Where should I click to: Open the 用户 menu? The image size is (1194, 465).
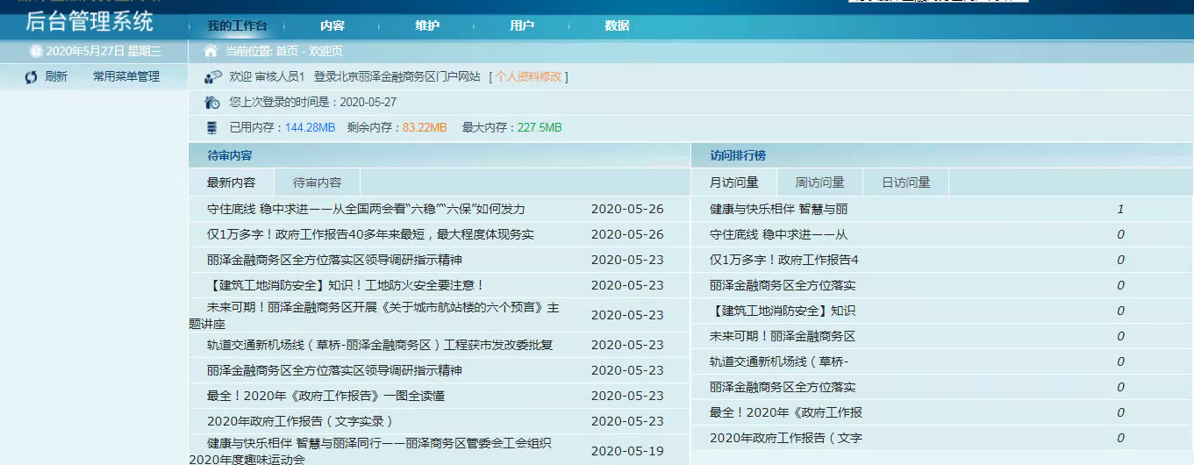522,26
